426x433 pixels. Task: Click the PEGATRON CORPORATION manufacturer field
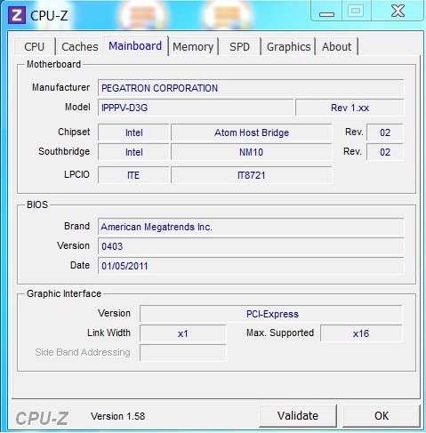pos(251,88)
